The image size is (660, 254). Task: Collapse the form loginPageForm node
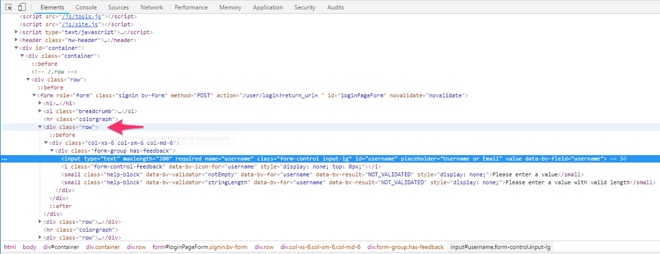(x=34, y=95)
